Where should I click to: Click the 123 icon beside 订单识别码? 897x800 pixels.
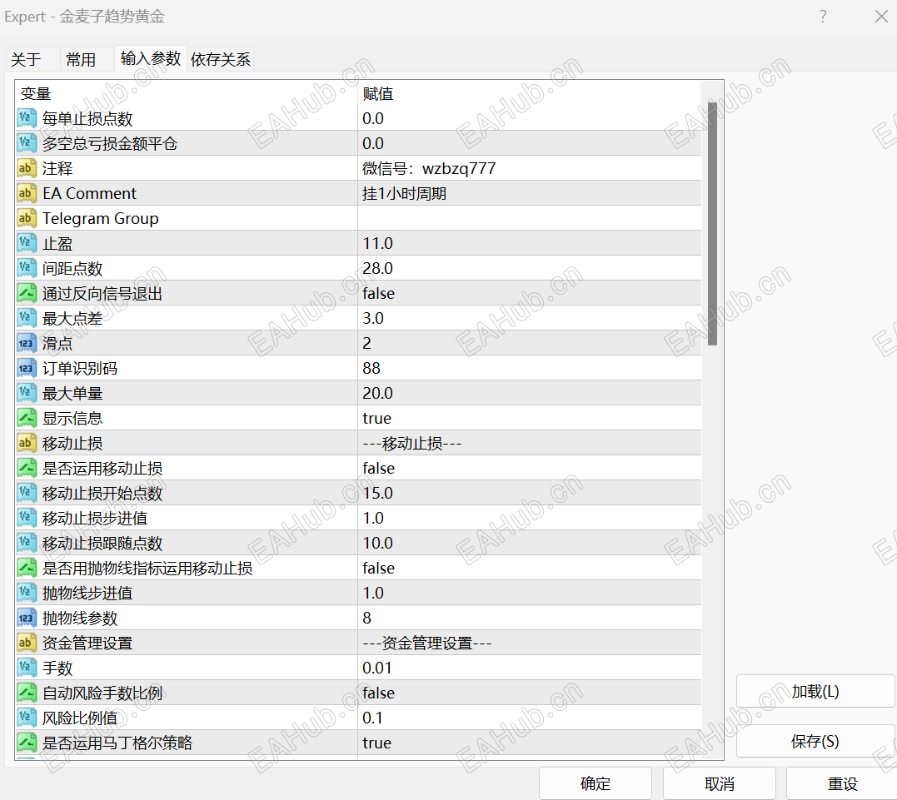[26, 368]
